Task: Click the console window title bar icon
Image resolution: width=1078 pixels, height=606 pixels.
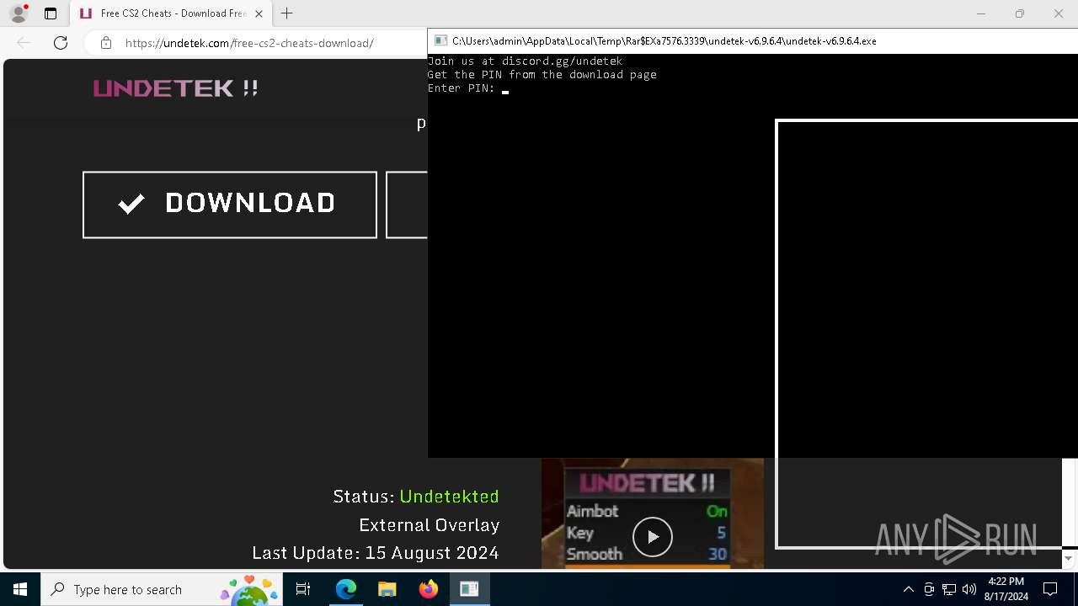Action: [x=440, y=40]
